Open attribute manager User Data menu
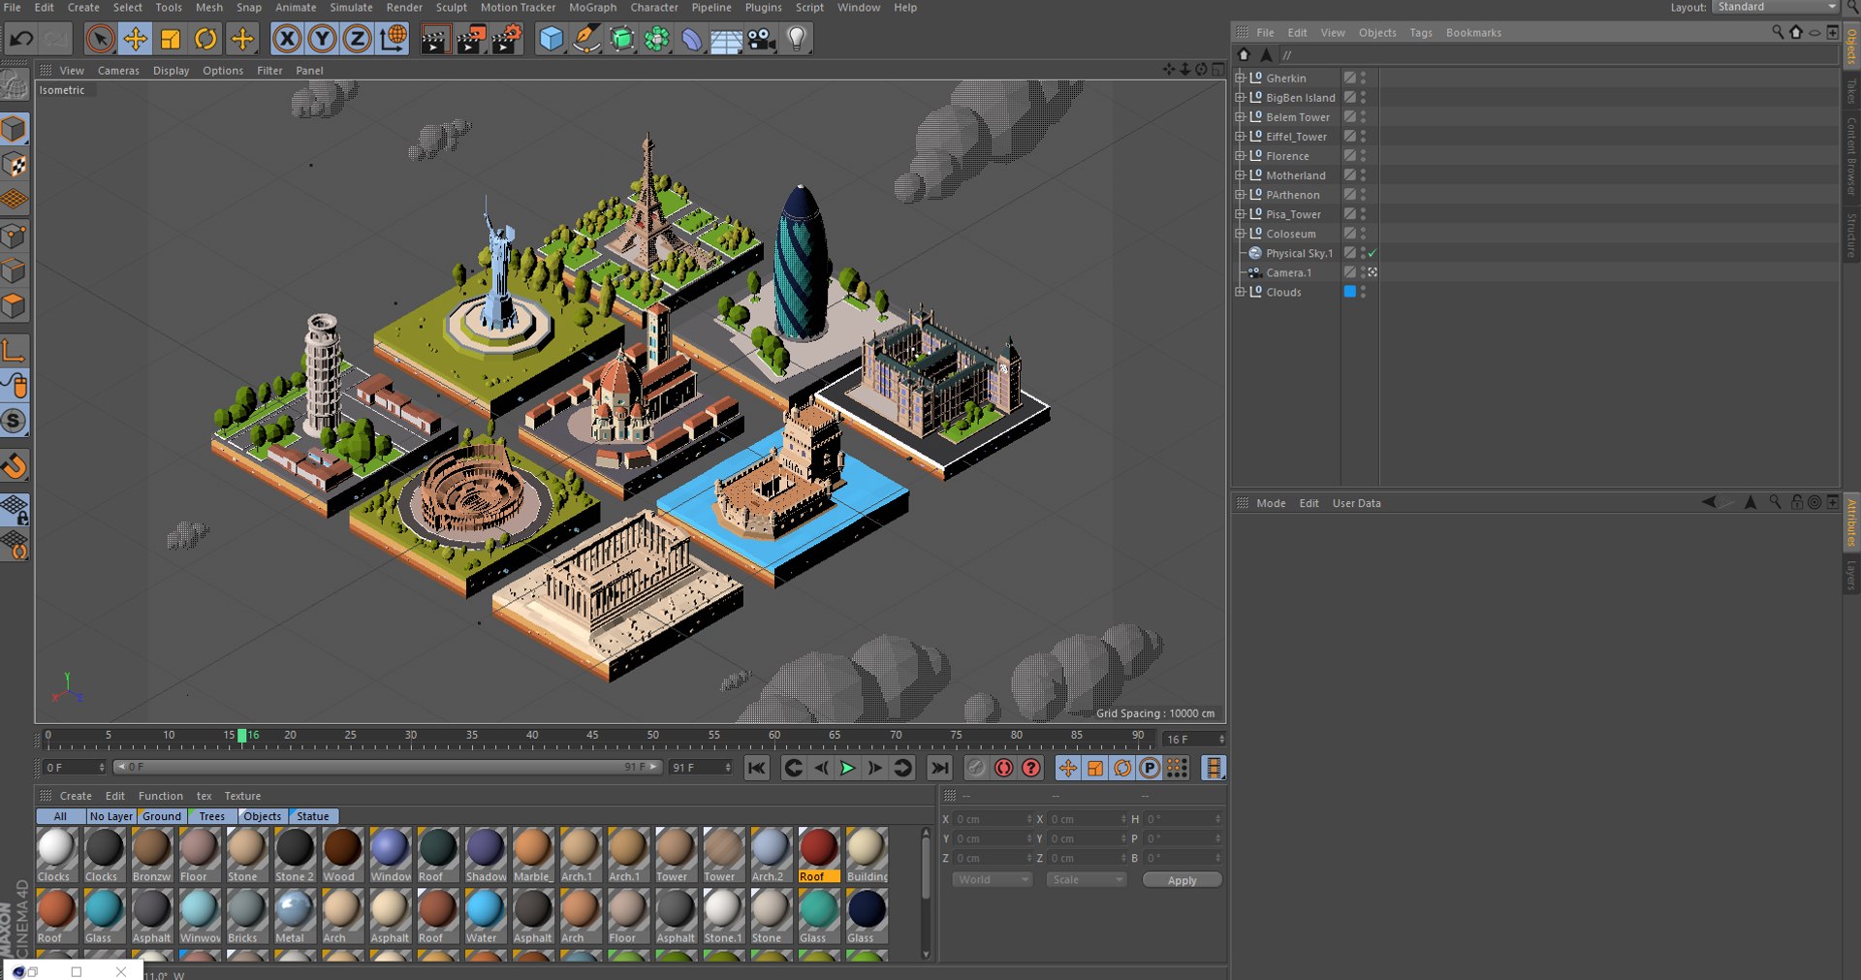This screenshot has width=1861, height=980. [x=1356, y=503]
